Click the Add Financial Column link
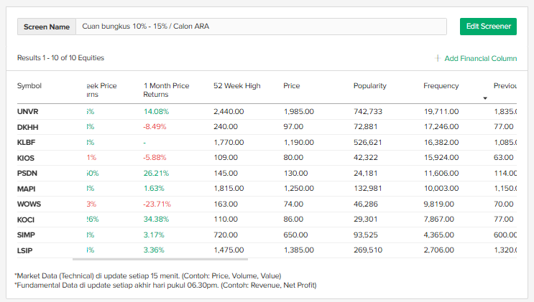 480,58
